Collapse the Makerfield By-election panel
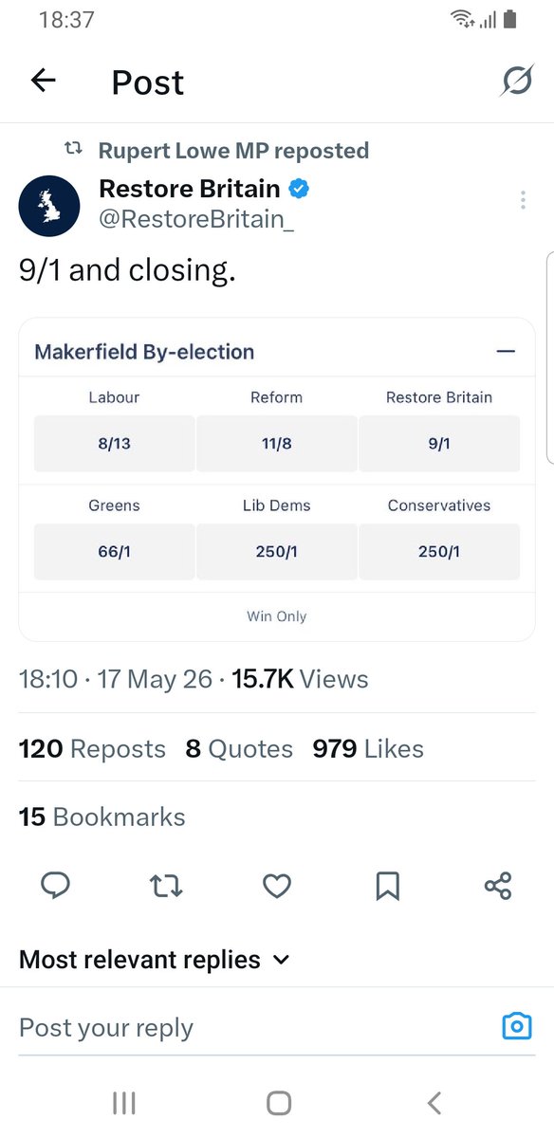 pyautogui.click(x=506, y=352)
